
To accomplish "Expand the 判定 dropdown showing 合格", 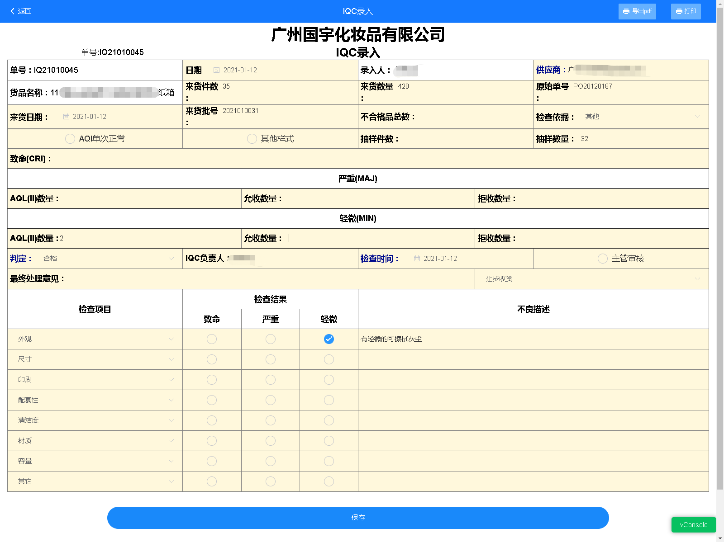I will (x=171, y=259).
